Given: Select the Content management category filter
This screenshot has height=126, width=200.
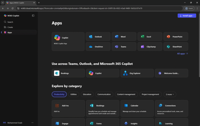Looking at the screenshot, I should coord(126,94).
